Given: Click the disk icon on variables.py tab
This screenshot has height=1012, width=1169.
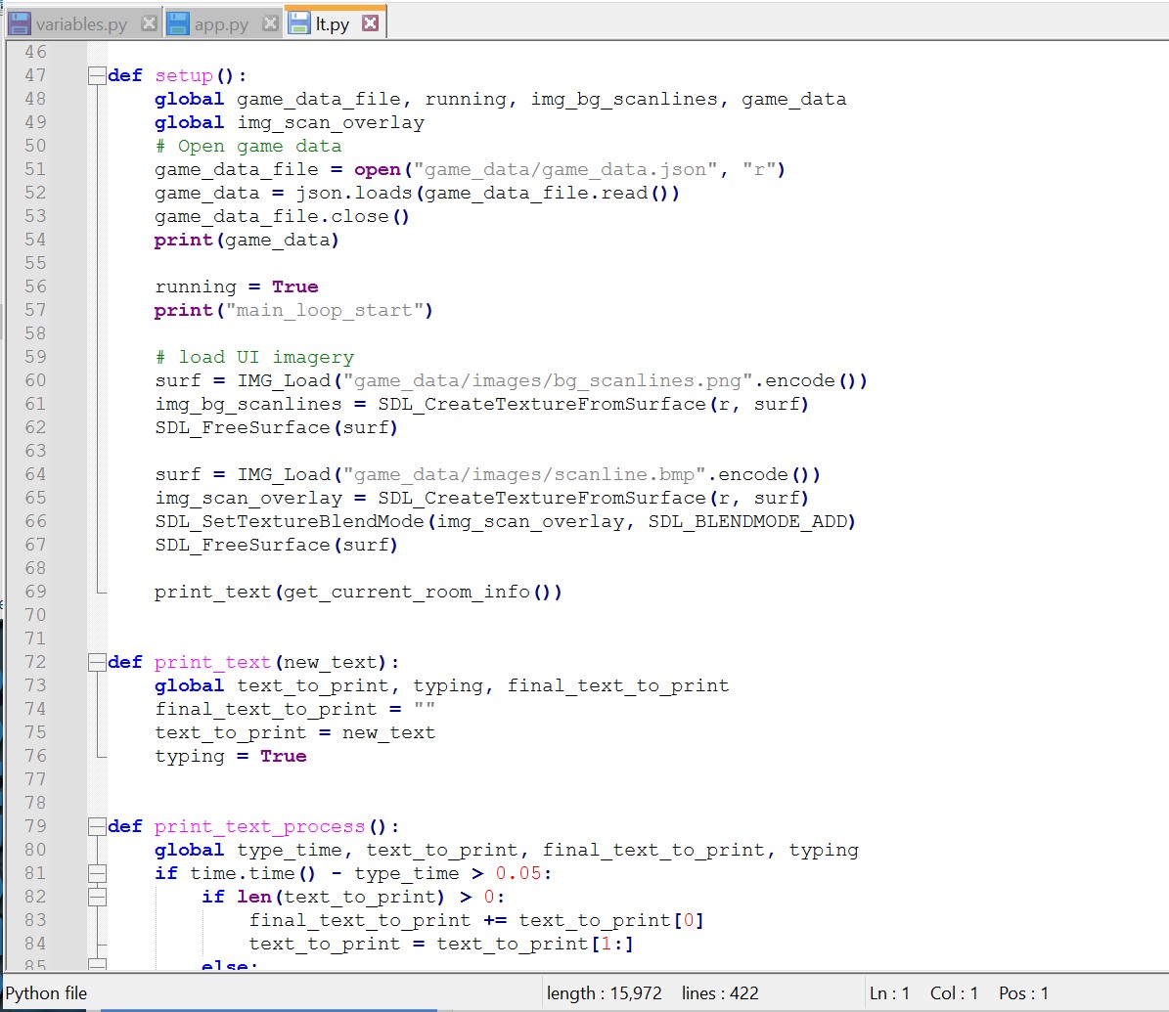Looking at the screenshot, I should [20, 23].
